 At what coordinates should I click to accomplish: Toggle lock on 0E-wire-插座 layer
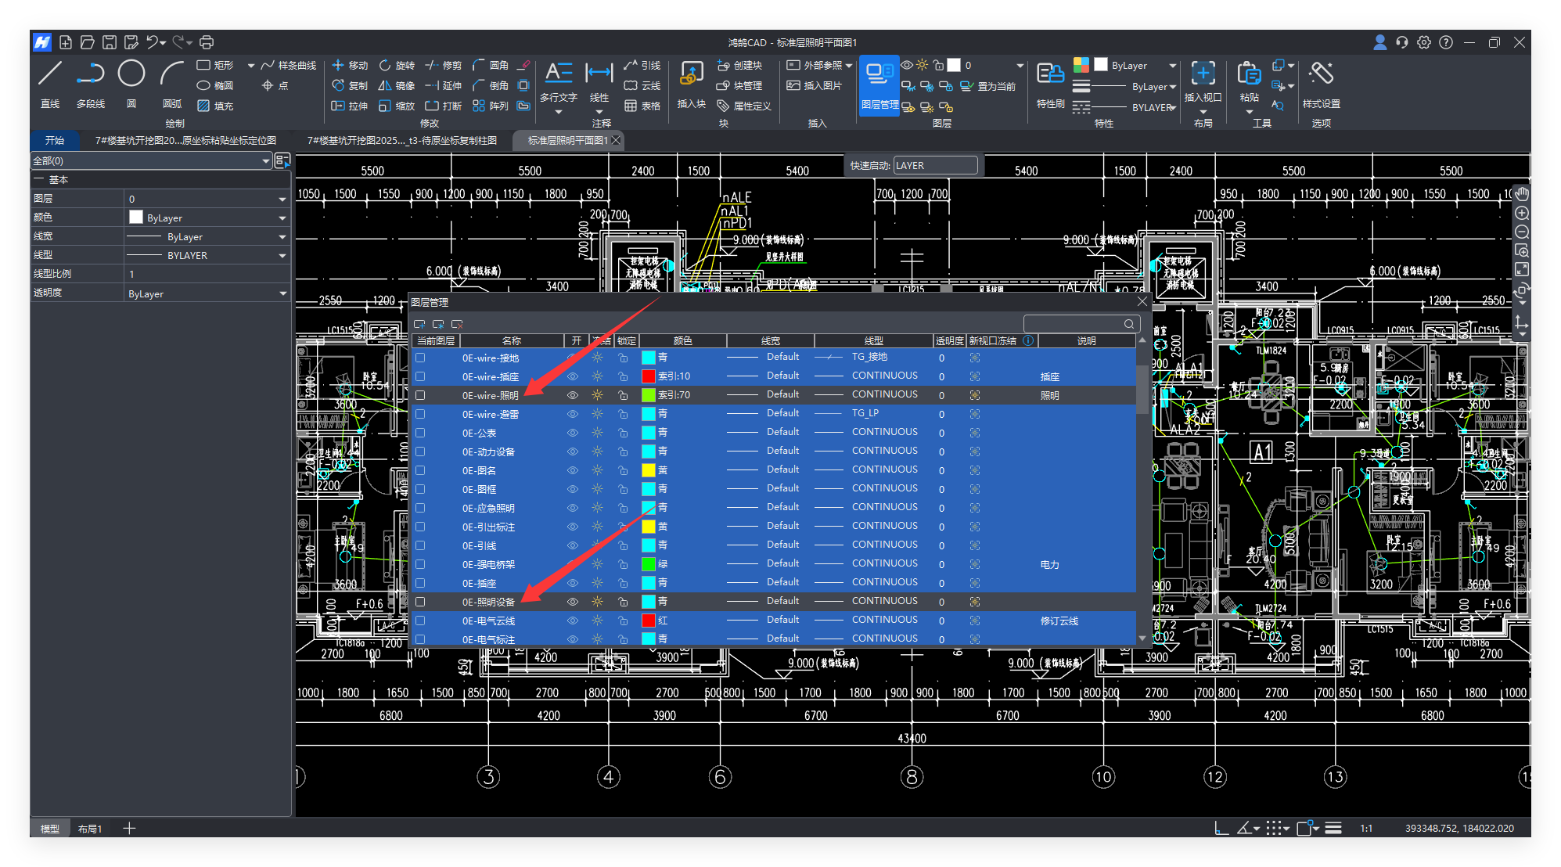point(623,376)
